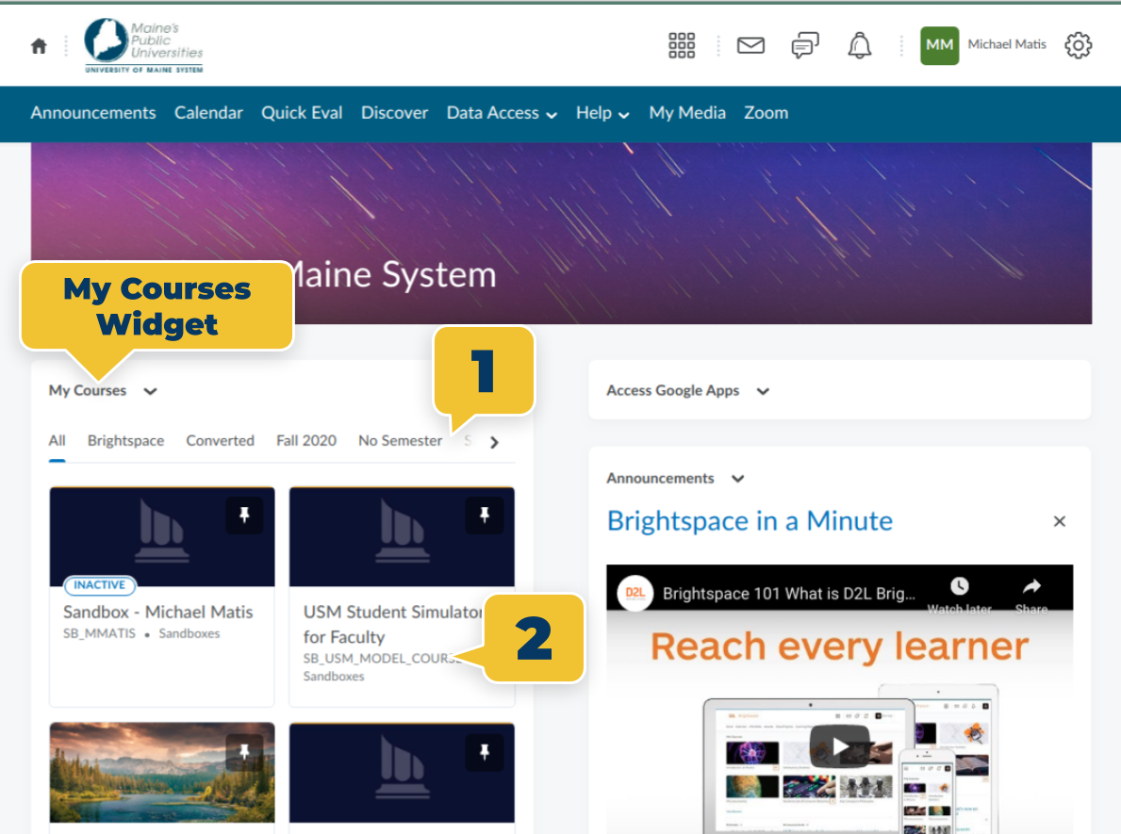The image size is (1121, 834).
Task: Open Discover in the navbar
Action: 395,113
